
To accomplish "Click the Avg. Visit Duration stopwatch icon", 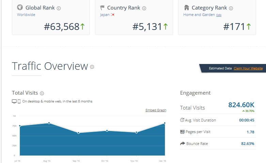I will coord(182,120).
